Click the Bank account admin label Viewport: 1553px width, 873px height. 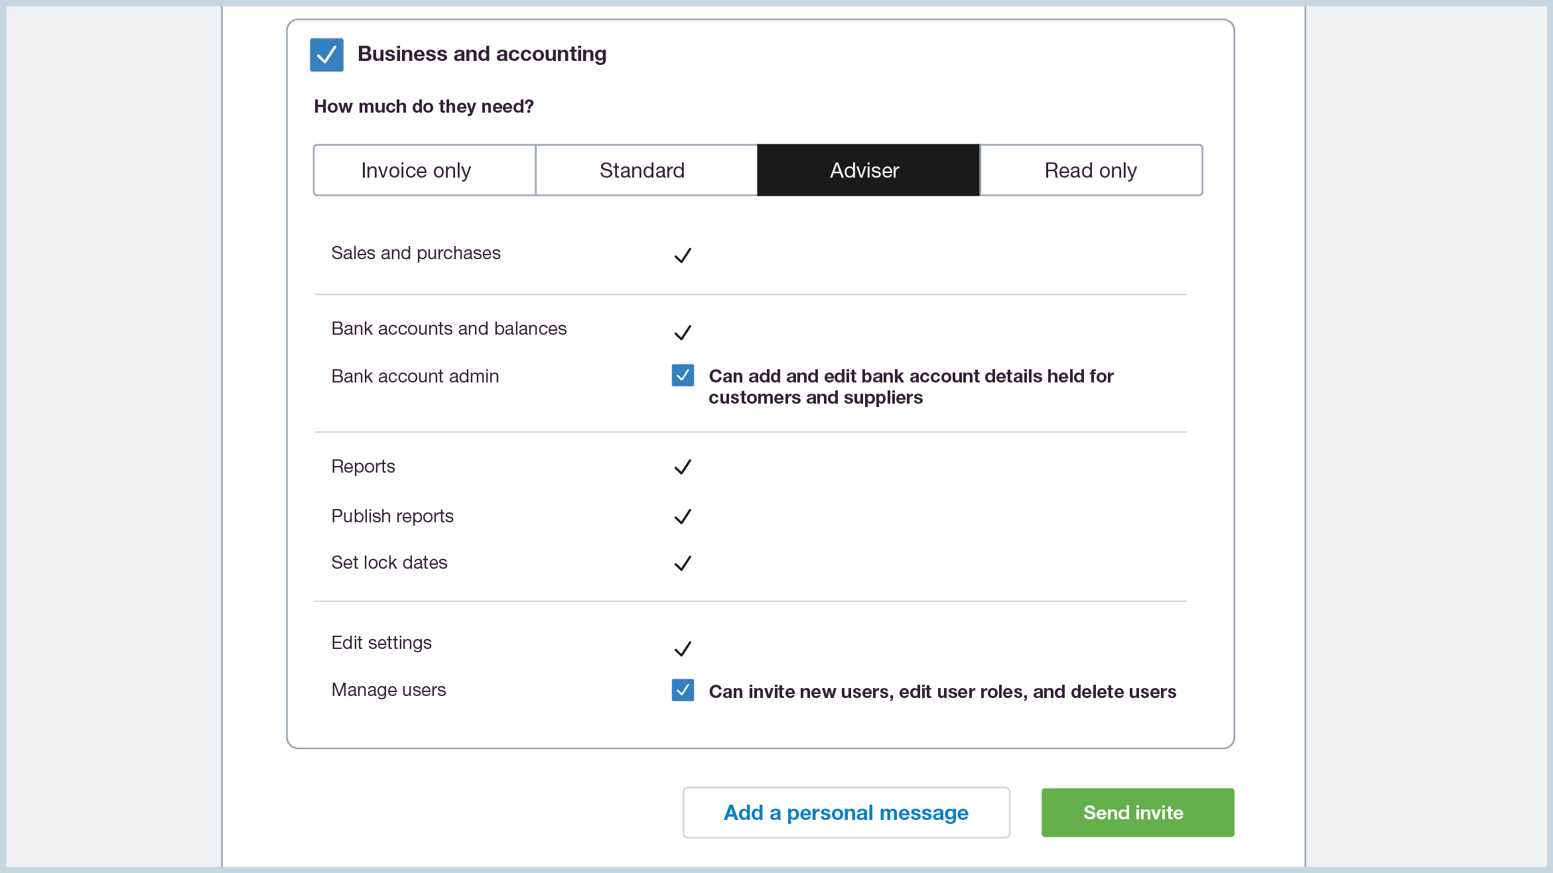415,376
